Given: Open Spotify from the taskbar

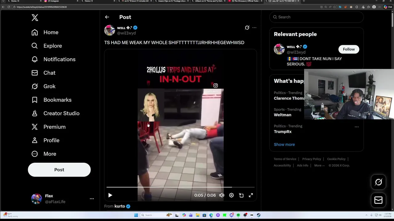Looking at the screenshot, I should tap(238, 215).
